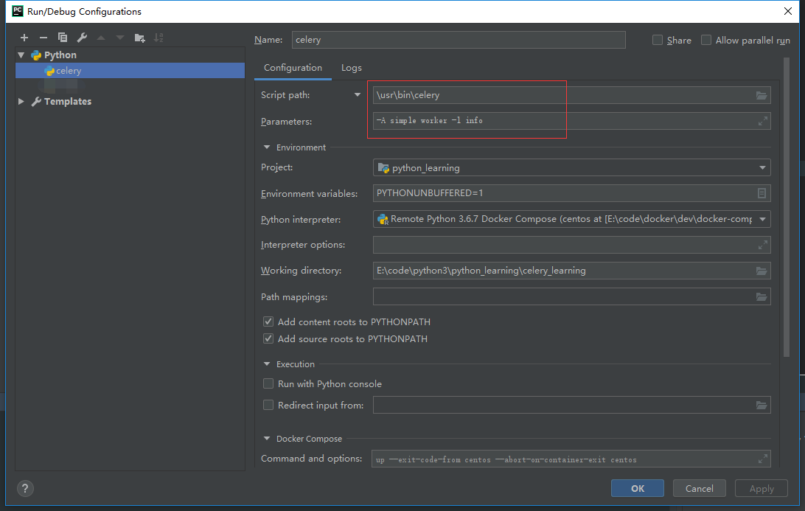Click the Remove Configuration minus icon
The height and width of the screenshot is (511, 805).
pyautogui.click(x=43, y=38)
